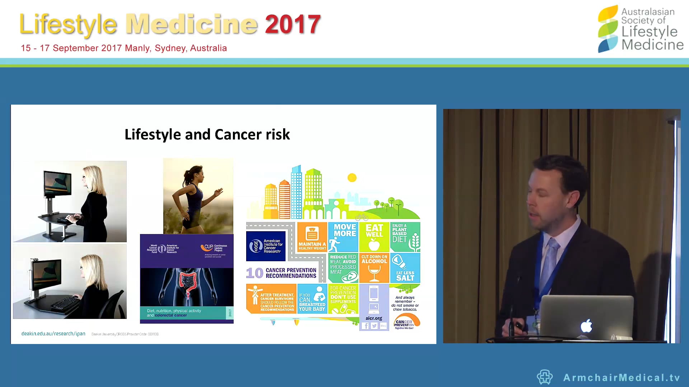Expand the American Institute for Cancer Research logo panel
Image resolution: width=689 pixels, height=387 pixels.
point(266,246)
